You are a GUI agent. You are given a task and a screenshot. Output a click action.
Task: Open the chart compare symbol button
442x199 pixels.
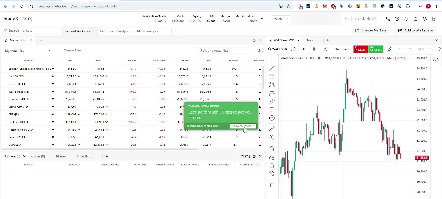tap(293, 49)
